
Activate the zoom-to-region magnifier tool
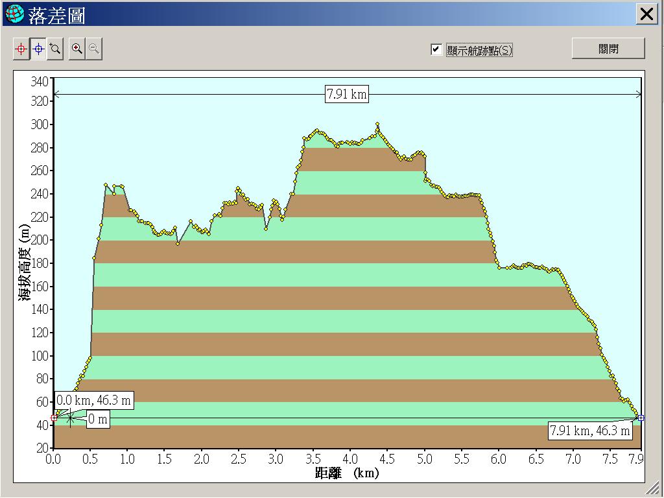[x=55, y=49]
